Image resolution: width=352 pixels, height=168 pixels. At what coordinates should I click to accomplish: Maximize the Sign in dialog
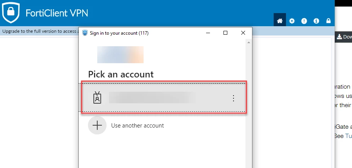225,33
